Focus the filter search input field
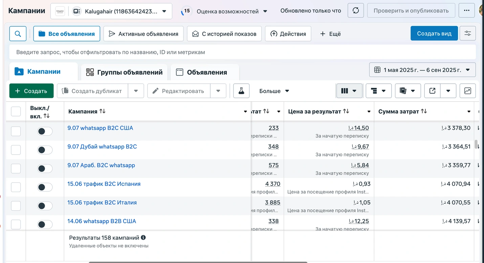The width and height of the screenshot is (484, 263). 242,52
